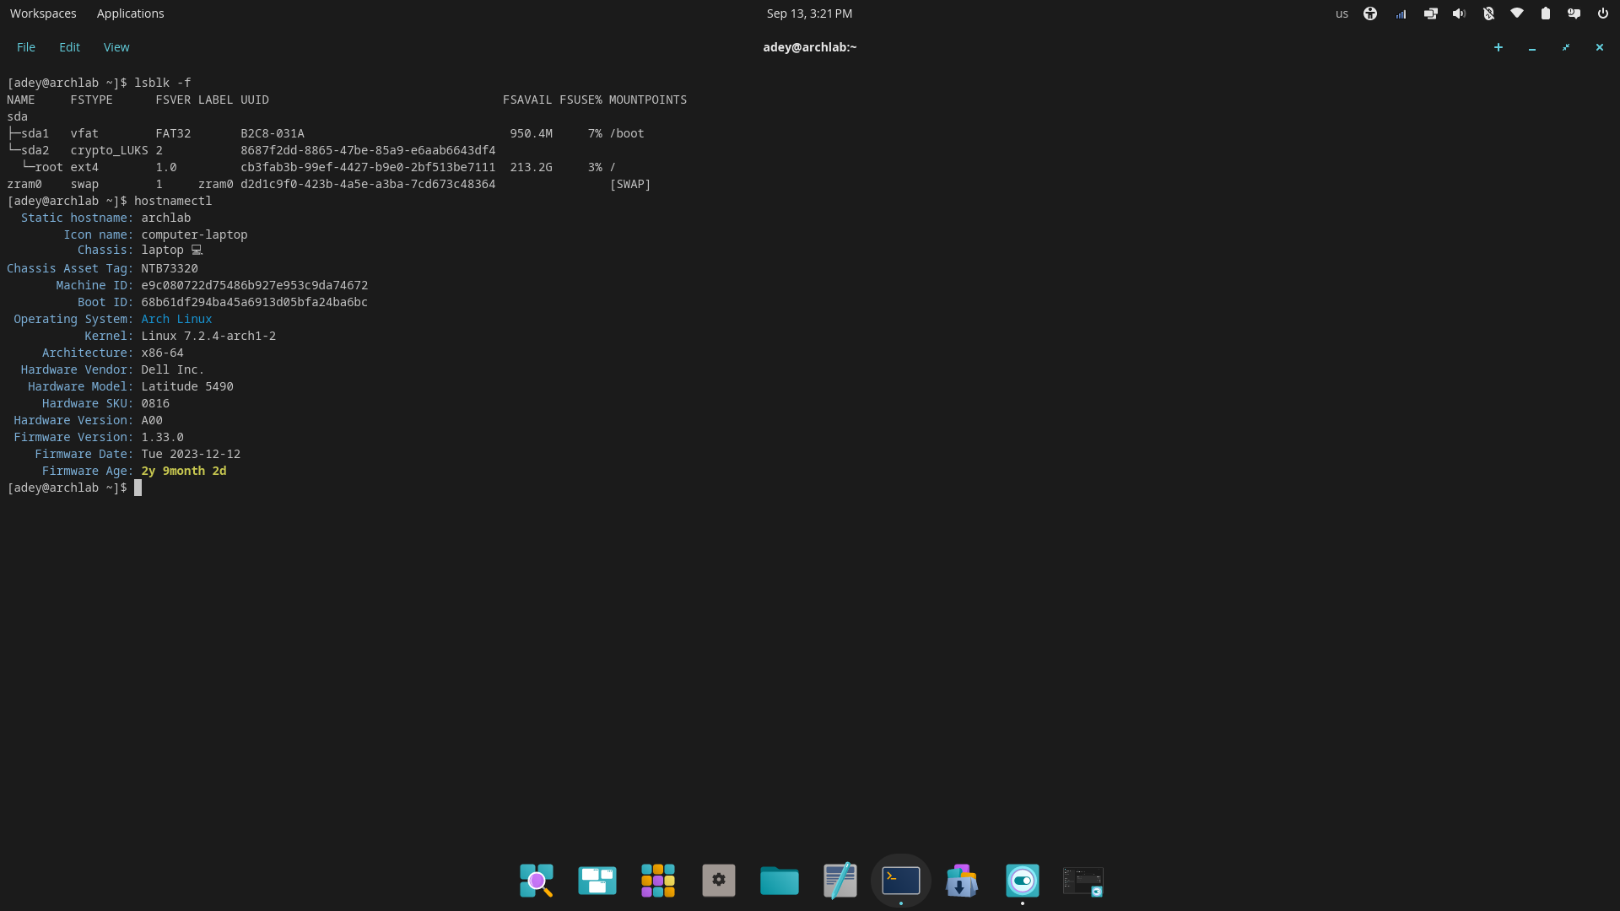
Task: Open the text editor in dock
Action: click(x=840, y=881)
